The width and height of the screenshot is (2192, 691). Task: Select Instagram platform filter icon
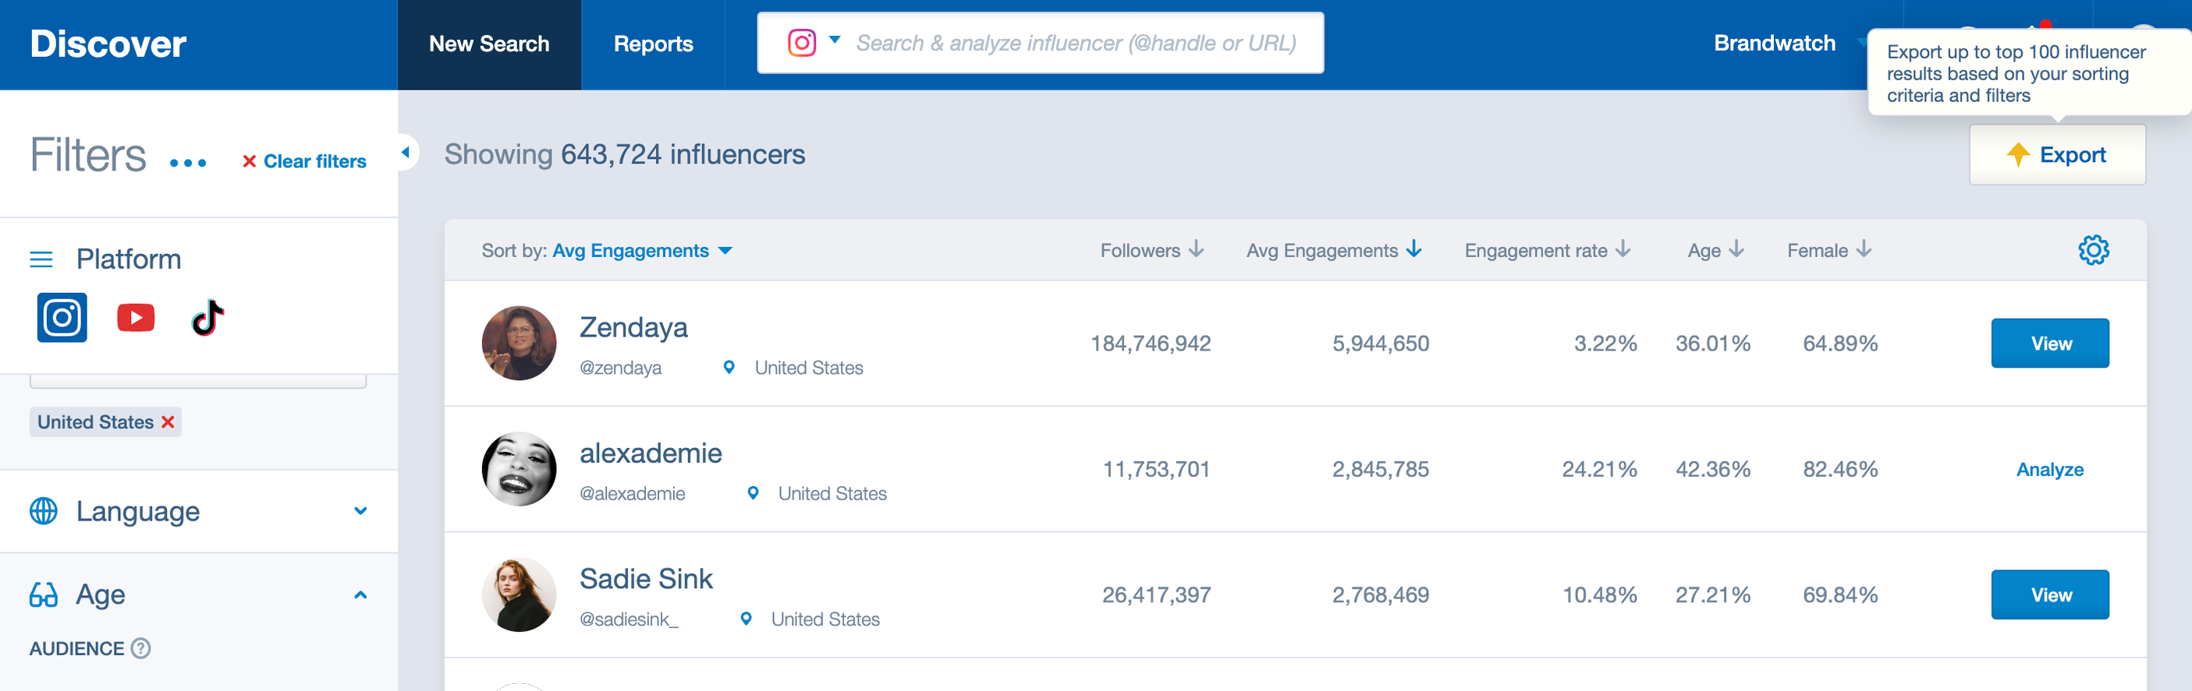(62, 318)
